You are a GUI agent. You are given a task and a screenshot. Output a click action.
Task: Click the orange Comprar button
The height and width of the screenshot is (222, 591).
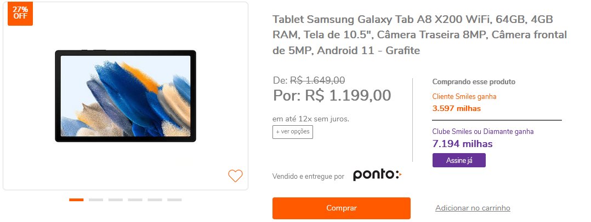click(341, 208)
